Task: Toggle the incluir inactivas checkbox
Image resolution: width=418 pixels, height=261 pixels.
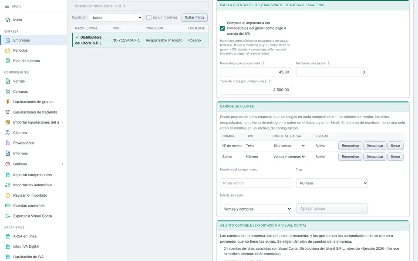Action: tap(149, 17)
